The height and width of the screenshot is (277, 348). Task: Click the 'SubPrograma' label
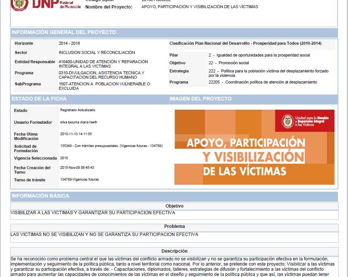28,84
